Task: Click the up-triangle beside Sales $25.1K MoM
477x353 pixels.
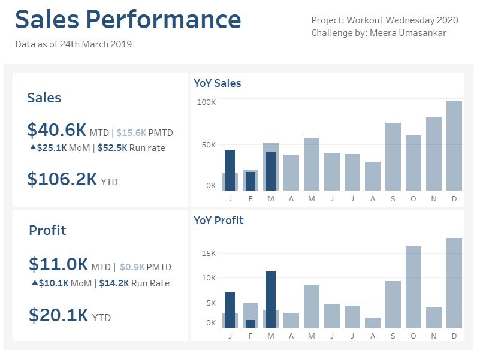Action: coord(32,147)
